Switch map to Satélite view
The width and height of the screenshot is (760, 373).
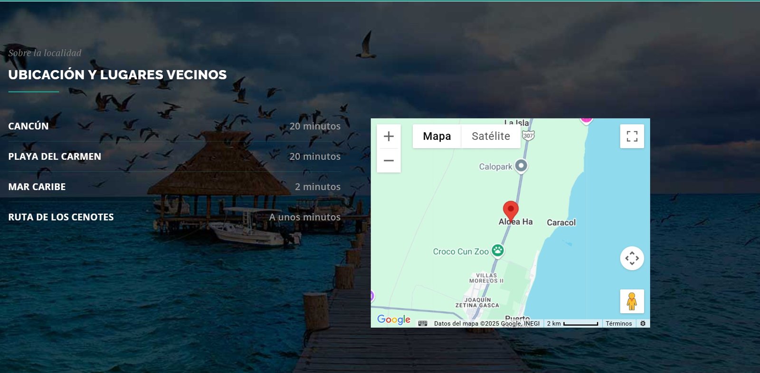point(491,136)
